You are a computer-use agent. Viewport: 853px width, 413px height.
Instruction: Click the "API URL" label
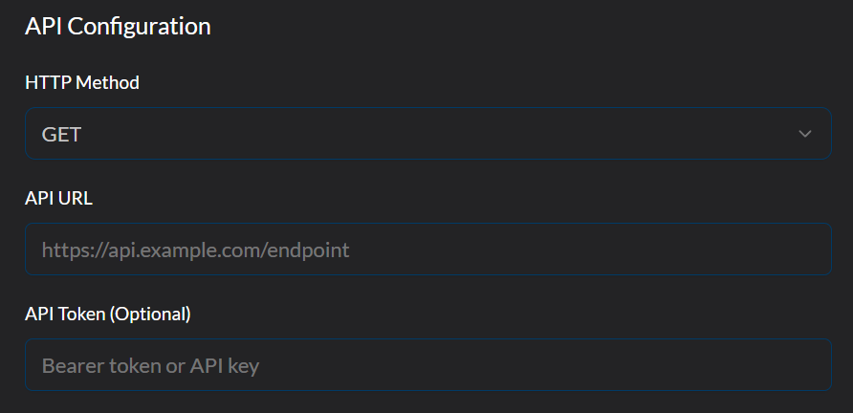pos(58,198)
